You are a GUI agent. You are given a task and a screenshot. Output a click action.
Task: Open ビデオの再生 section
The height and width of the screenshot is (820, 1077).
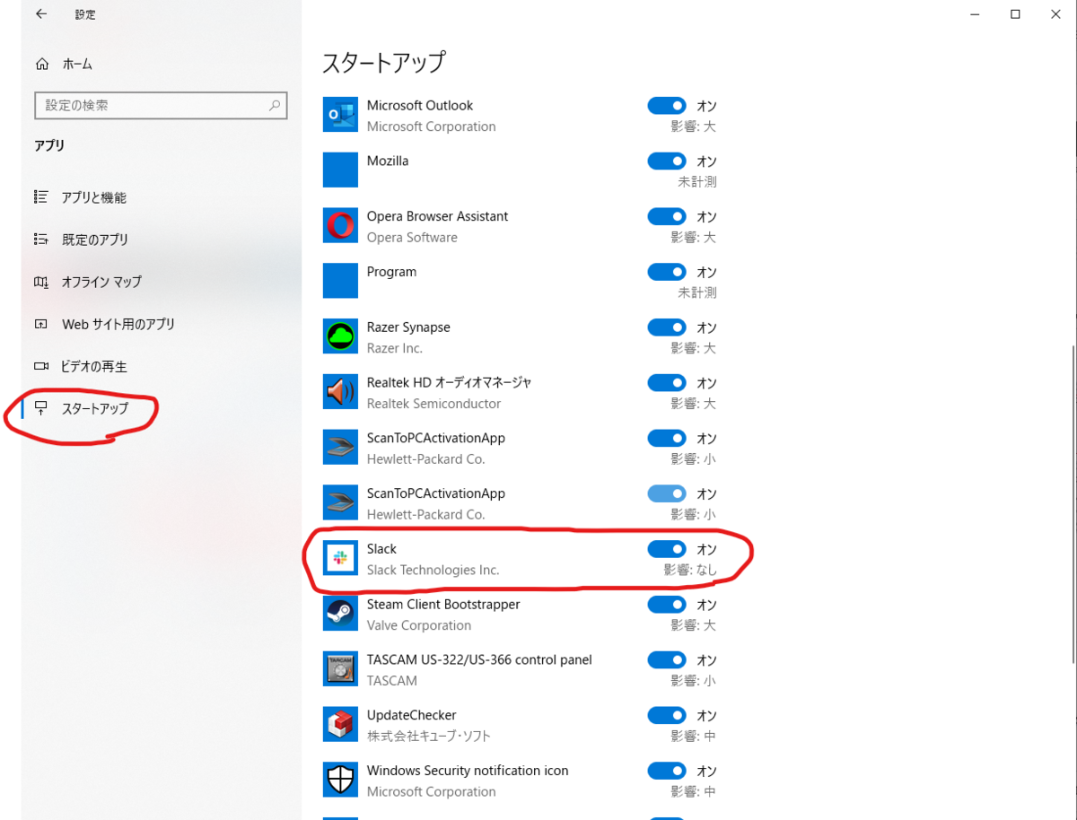95,366
